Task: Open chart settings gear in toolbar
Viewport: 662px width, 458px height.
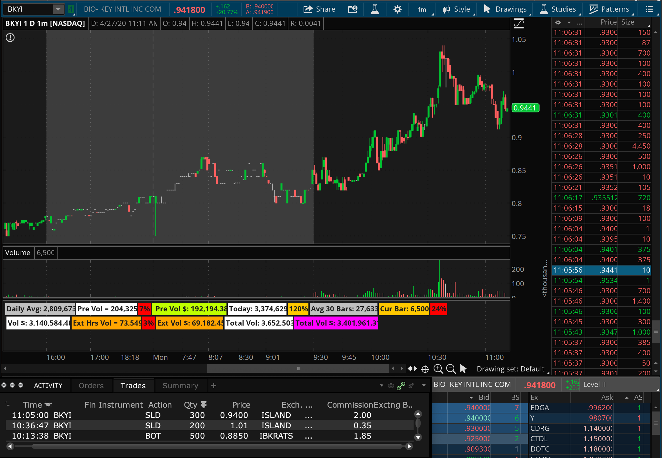Action: (x=397, y=9)
